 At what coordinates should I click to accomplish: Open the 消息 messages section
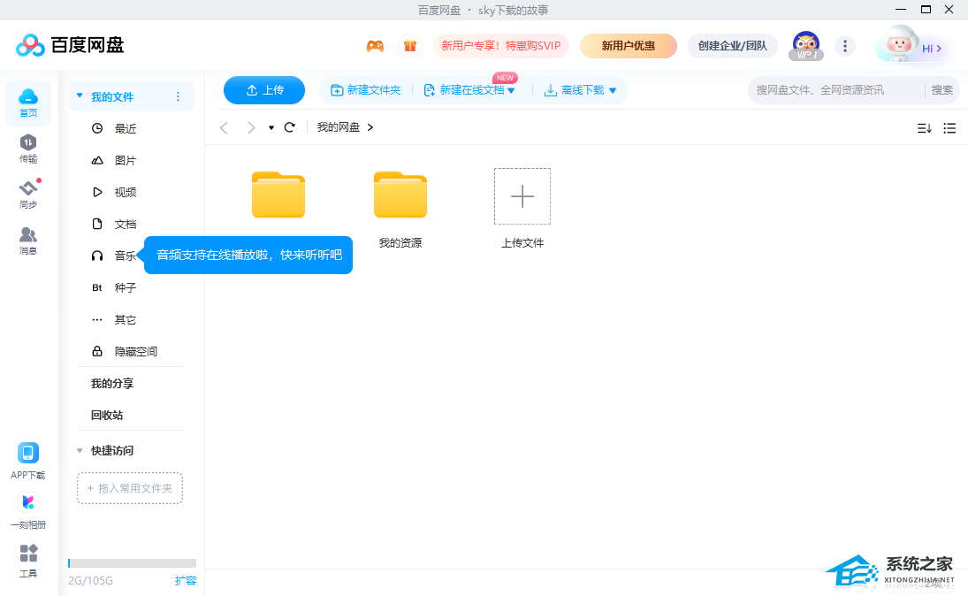[x=27, y=241]
